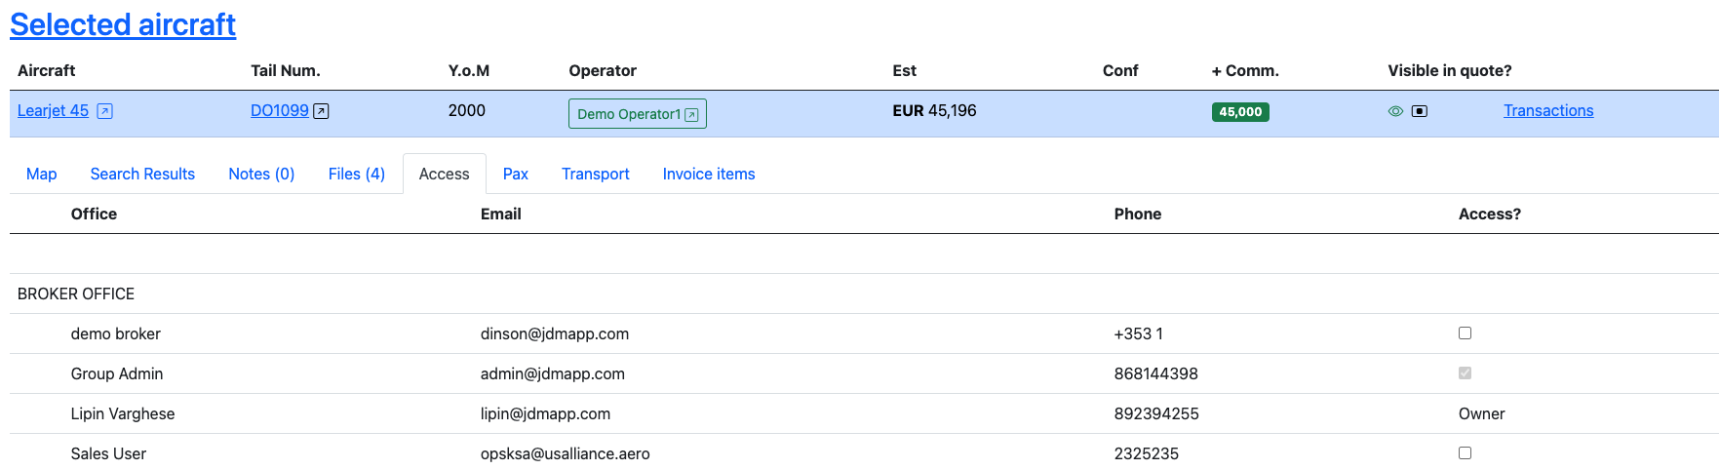Open the Learjet 45 aircraft link

click(53, 111)
